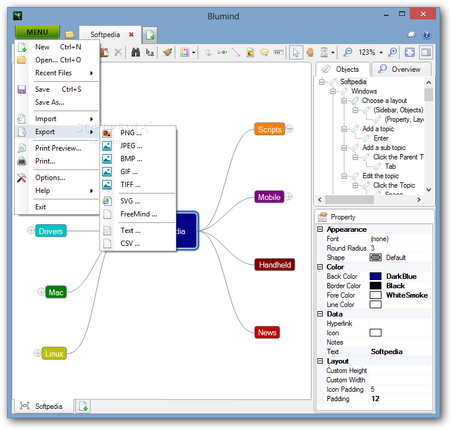Collapse the Layout property section
The height and width of the screenshot is (430, 452).
(320, 361)
